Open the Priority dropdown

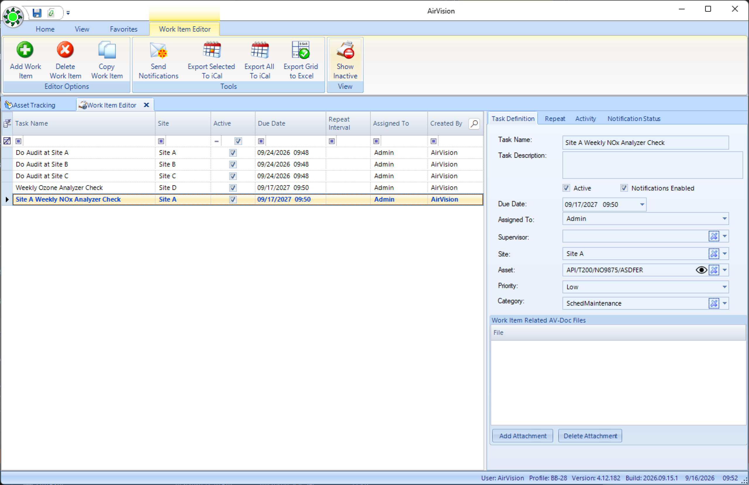pos(724,287)
